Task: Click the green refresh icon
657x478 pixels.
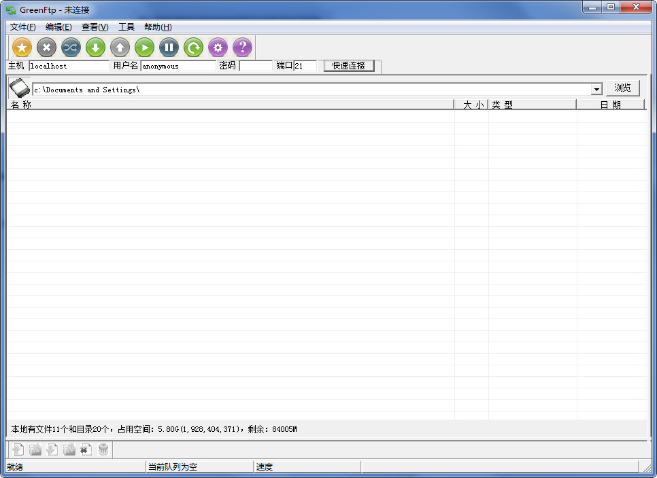Action: click(194, 48)
